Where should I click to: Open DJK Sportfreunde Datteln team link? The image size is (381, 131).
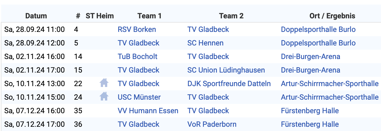point(229,84)
